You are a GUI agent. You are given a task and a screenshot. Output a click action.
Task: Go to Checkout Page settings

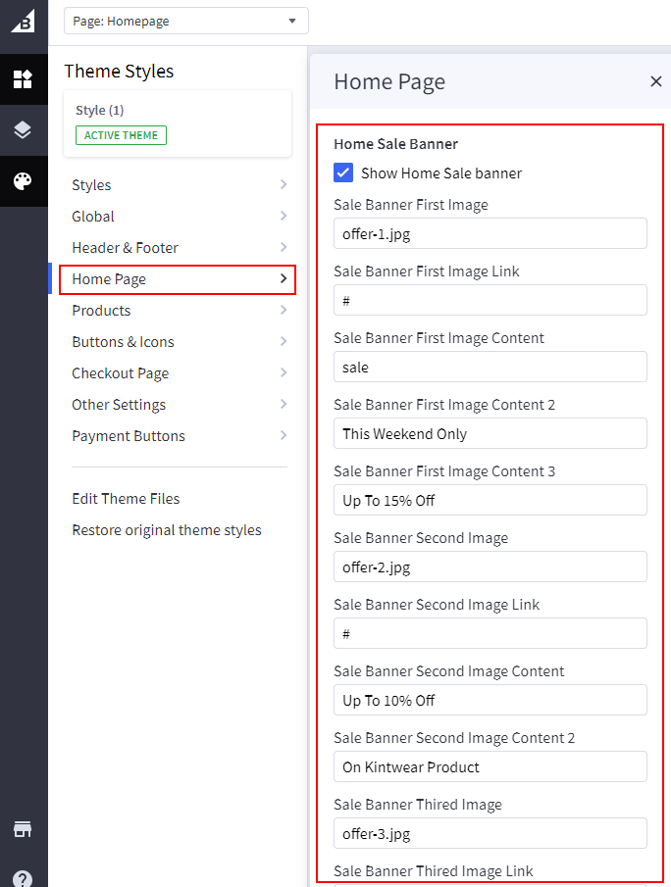click(179, 373)
